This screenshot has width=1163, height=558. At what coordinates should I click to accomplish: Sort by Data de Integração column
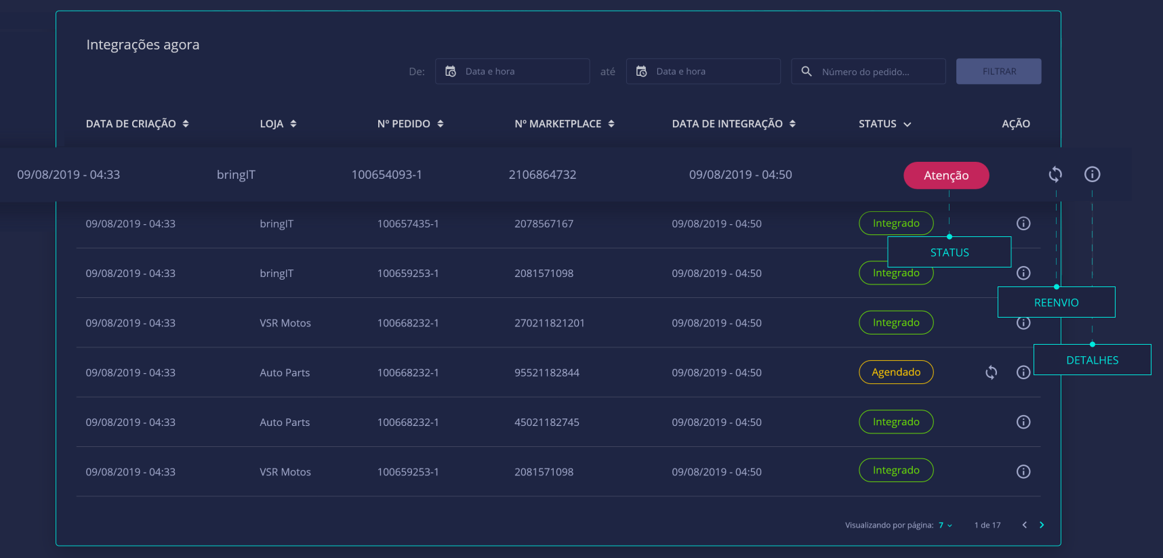[792, 124]
